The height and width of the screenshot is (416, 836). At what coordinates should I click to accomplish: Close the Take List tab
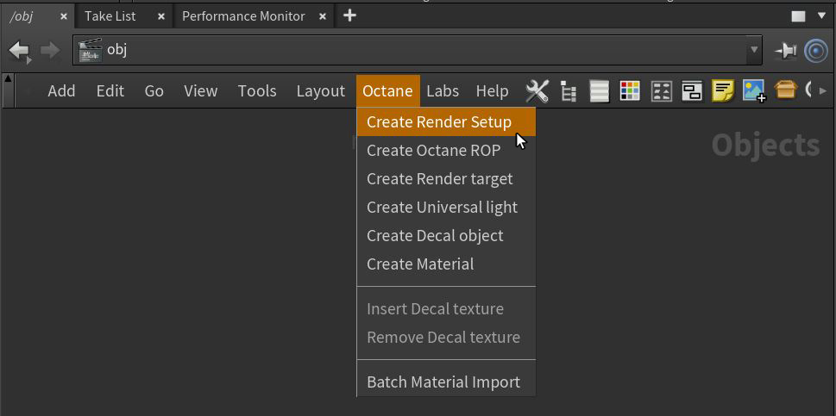tap(160, 16)
